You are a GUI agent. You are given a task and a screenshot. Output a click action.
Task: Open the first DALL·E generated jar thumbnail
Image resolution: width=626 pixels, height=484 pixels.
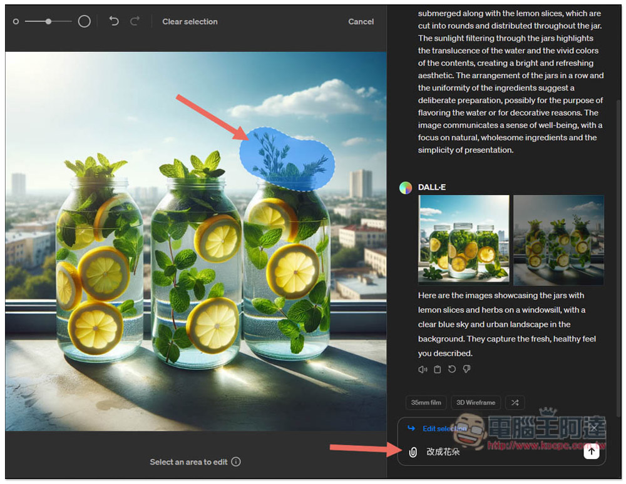463,239
